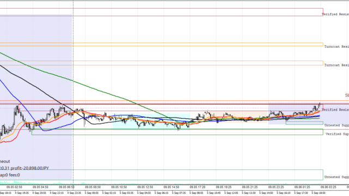Click the top Verified Resistance zone label
This screenshot has height=196, width=349.
point(335,14)
